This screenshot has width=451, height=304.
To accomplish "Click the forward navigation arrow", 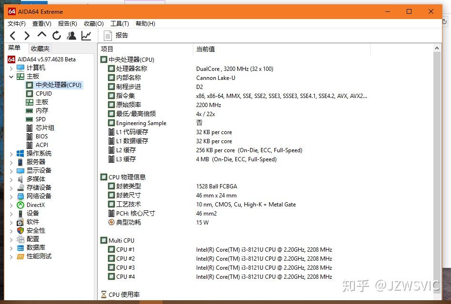I will click(27, 35).
